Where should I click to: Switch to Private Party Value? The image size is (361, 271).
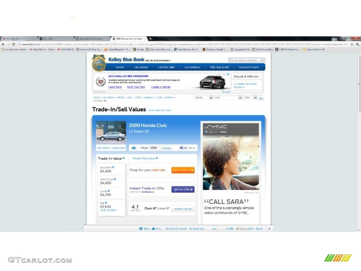[x=144, y=158]
